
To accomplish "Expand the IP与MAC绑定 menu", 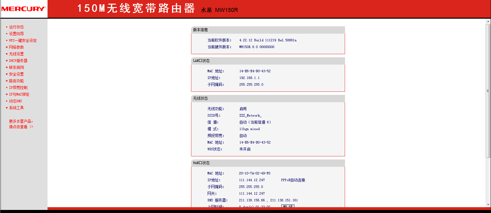I will [x=19, y=94].
